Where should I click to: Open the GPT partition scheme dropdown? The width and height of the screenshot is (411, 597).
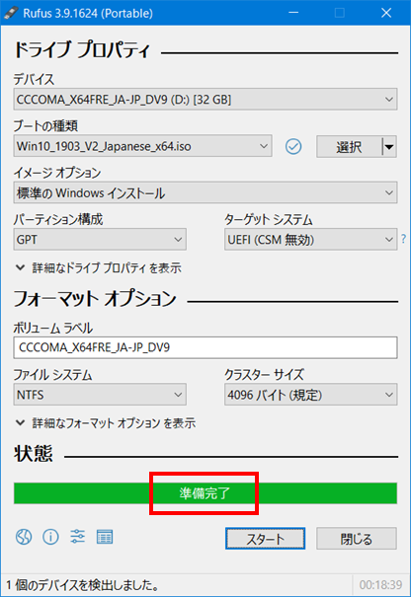coord(100,240)
